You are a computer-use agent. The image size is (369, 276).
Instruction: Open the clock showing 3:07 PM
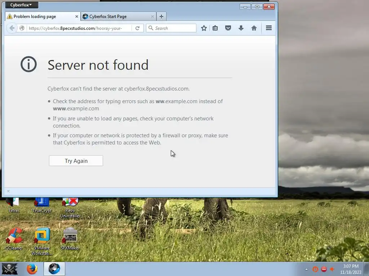(x=351, y=269)
